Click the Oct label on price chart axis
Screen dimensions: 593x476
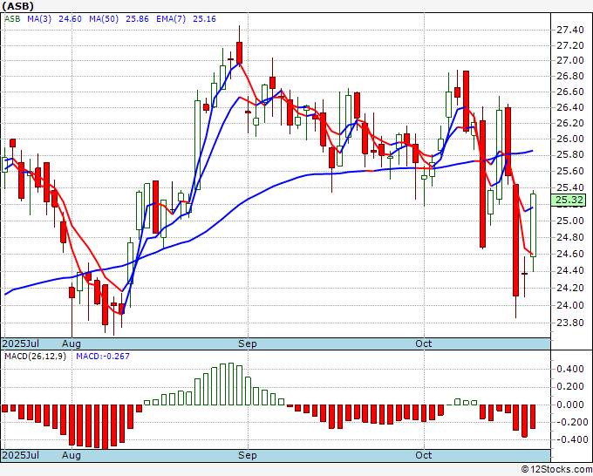(x=423, y=343)
